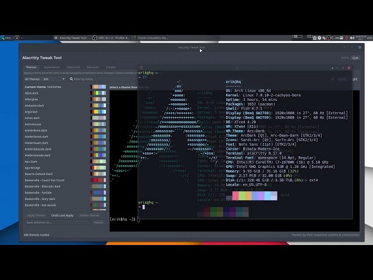Click the Apply Theme button
The width and height of the screenshot is (373, 280).
[x=36, y=215]
